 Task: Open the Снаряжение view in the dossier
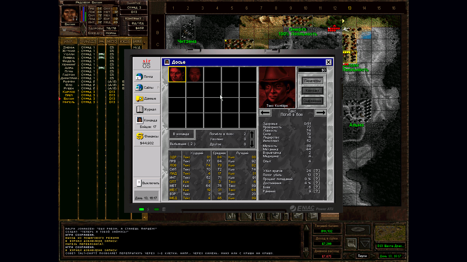click(312, 101)
